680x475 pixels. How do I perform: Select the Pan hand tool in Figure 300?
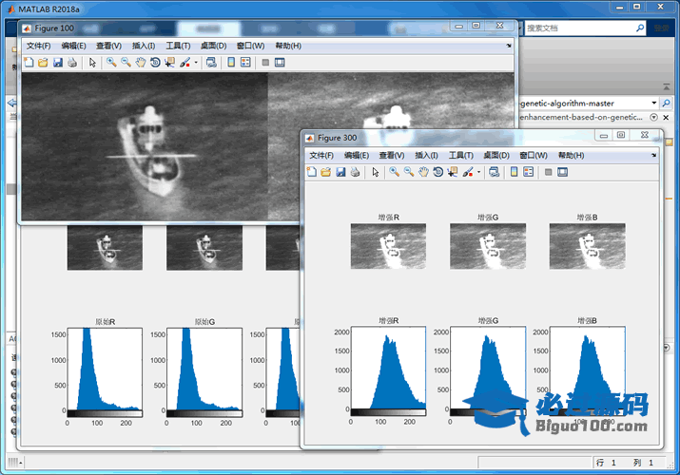tap(423, 172)
